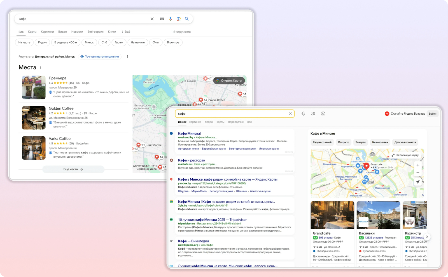
Task: Open the three-dot menu next to Места
Action: [41, 68]
